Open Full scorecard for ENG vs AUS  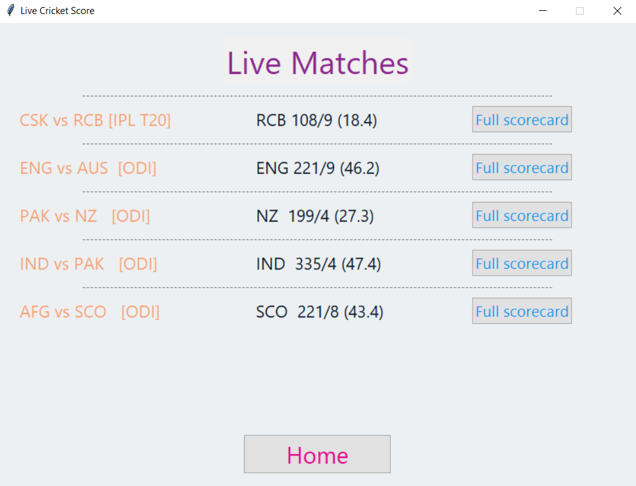[x=522, y=167]
